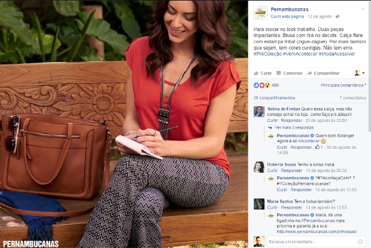Screen dimensions: 371x248
Task: Click the reaction emoji icons beside 498
Action: point(261,85)
